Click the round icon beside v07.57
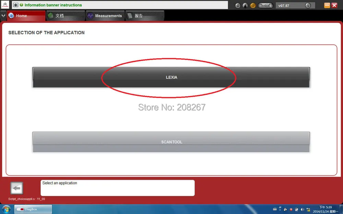The height and width of the screenshot is (214, 343). (308, 5)
